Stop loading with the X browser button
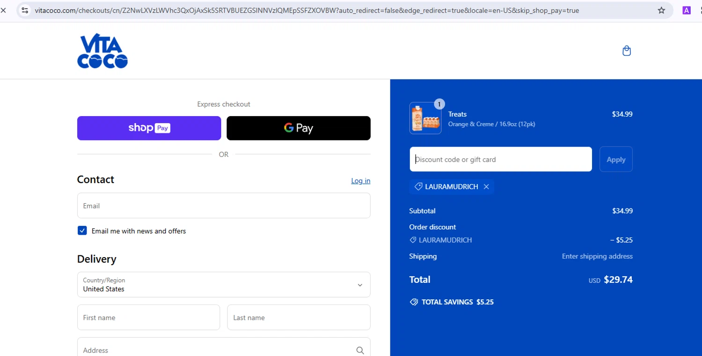702x356 pixels. [x=4, y=10]
